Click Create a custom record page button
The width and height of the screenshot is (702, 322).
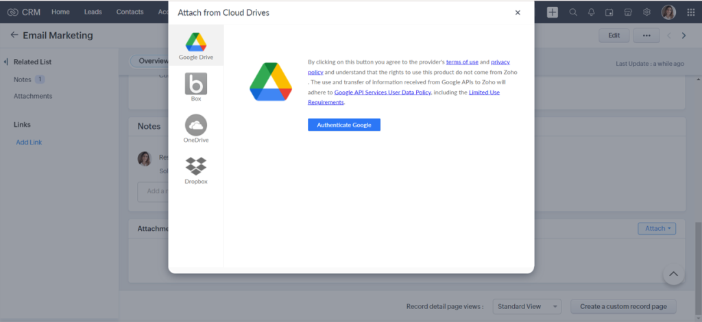pyautogui.click(x=623, y=306)
